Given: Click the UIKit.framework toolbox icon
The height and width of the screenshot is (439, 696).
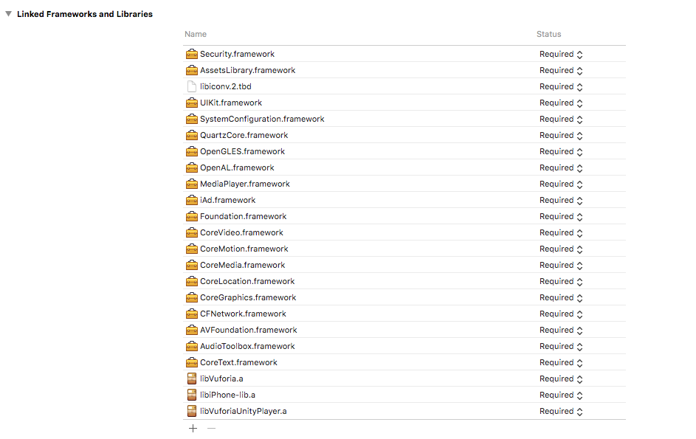Looking at the screenshot, I should pyautogui.click(x=192, y=103).
